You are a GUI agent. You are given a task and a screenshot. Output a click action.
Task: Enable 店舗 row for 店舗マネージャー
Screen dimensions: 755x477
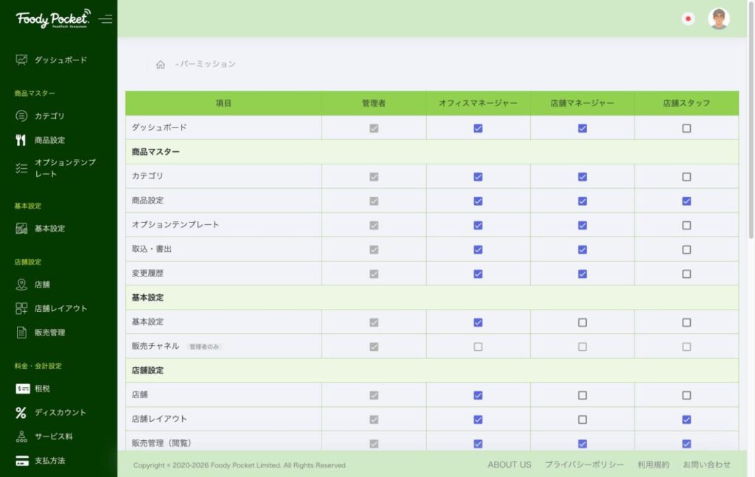(582, 395)
